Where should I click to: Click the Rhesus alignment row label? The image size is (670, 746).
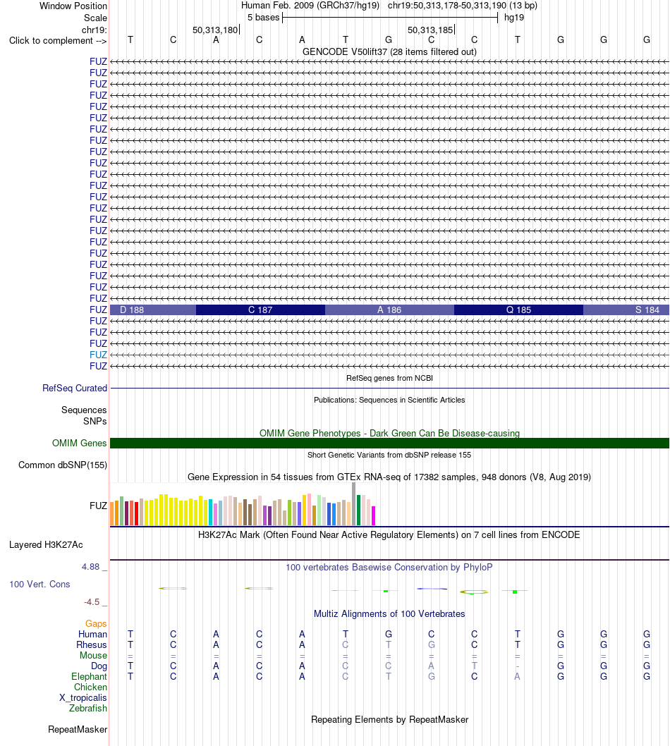(92, 644)
